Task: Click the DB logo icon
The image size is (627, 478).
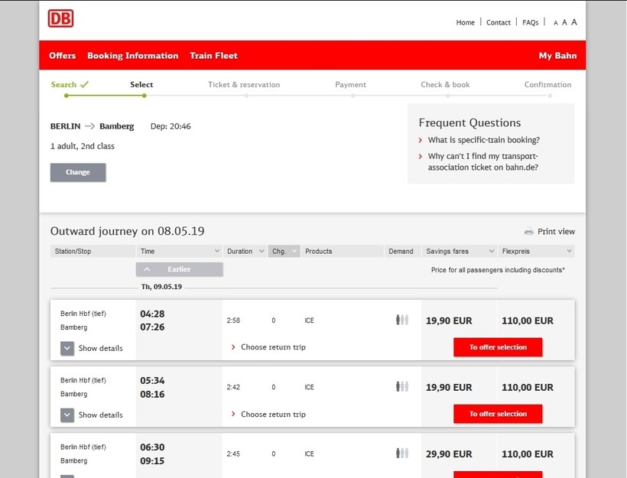Action: (x=61, y=19)
